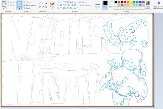Choose the isosceles triangle shape
Image resolution: width=163 pixels, height=109 pixels.
pyautogui.click(x=75, y=2)
